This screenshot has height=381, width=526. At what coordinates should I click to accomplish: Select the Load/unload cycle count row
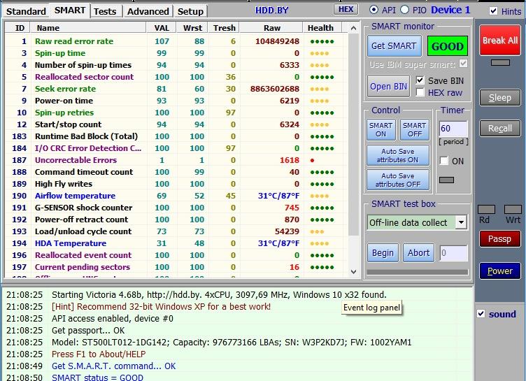[176, 231]
